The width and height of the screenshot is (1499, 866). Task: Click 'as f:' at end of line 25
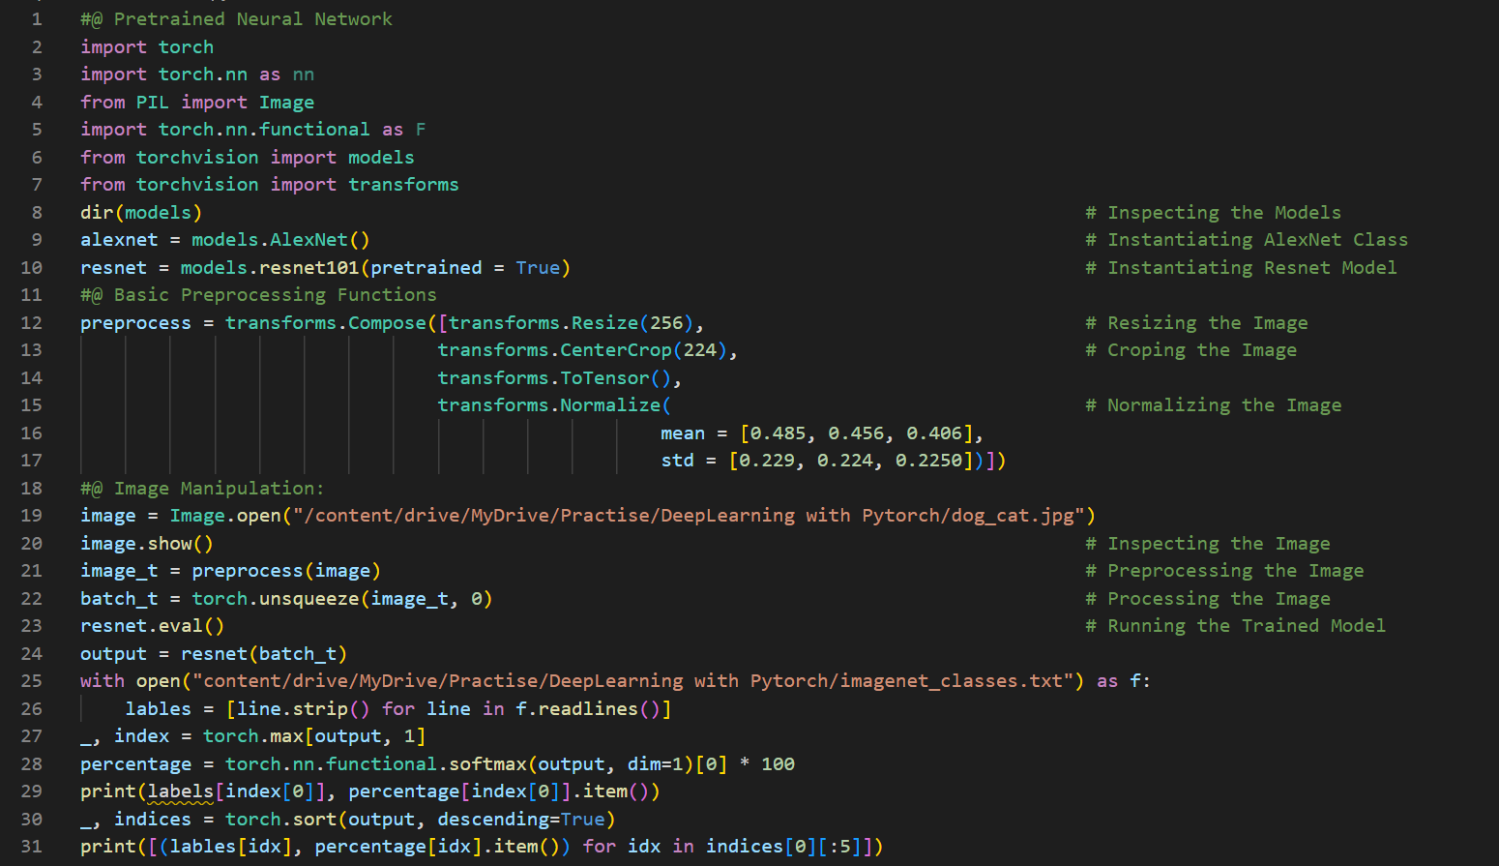[1124, 681]
